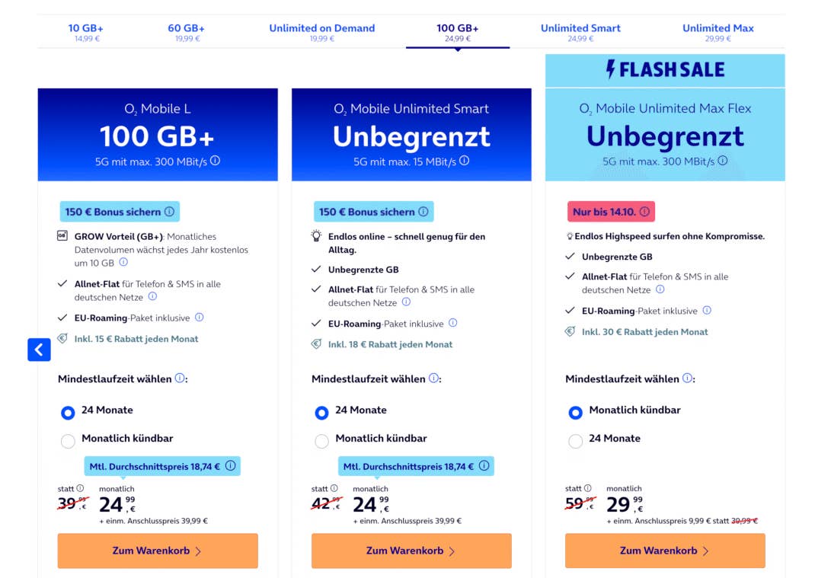Open info for 150 € Bonus in Mobile L card
Screen dimensions: 815x578
tap(169, 212)
